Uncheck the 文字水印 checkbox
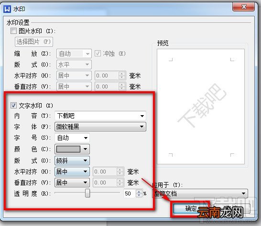Screen dimensions: 261x226 13,105
